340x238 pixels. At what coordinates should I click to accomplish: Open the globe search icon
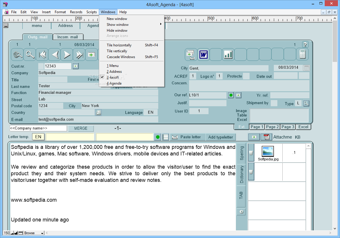pyautogui.click(x=17, y=55)
